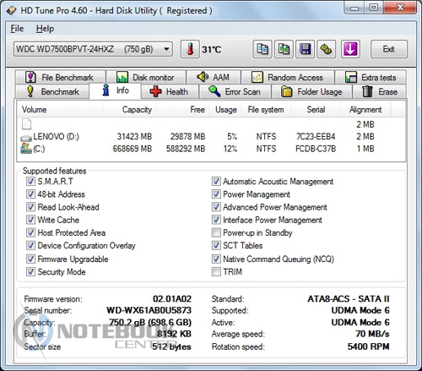The height and width of the screenshot is (371, 422).
Task: Click the 70 MB/s average speed value
Action: [372, 334]
